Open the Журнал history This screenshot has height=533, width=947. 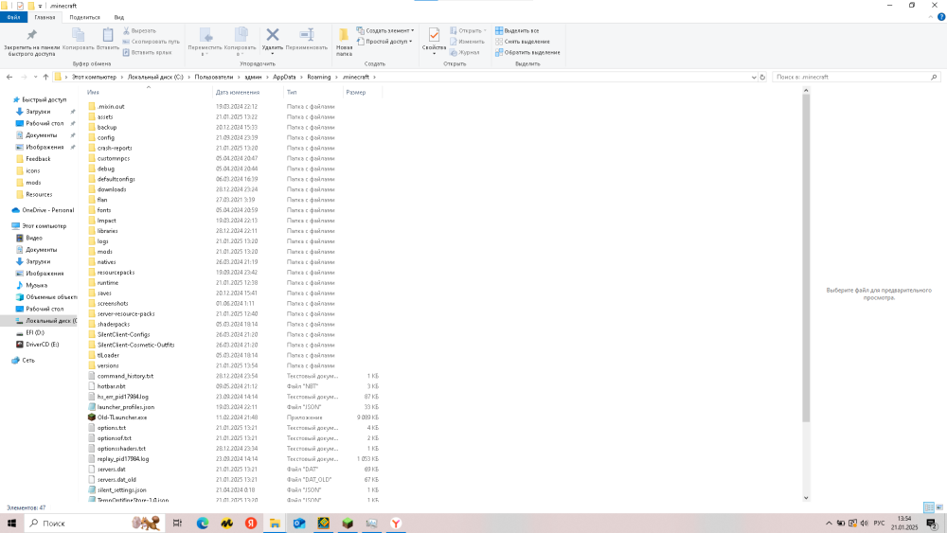coord(464,52)
